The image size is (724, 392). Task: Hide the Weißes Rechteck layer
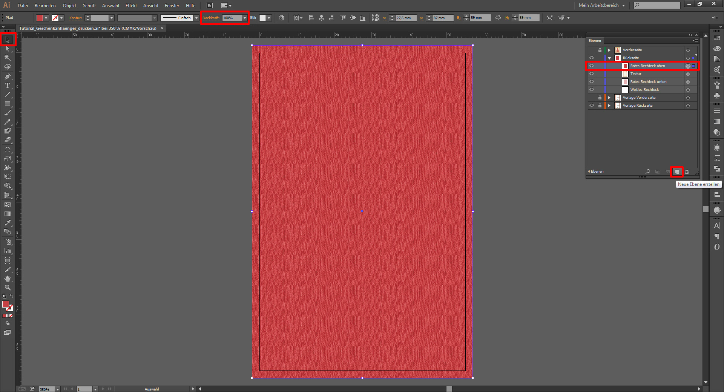[591, 90]
